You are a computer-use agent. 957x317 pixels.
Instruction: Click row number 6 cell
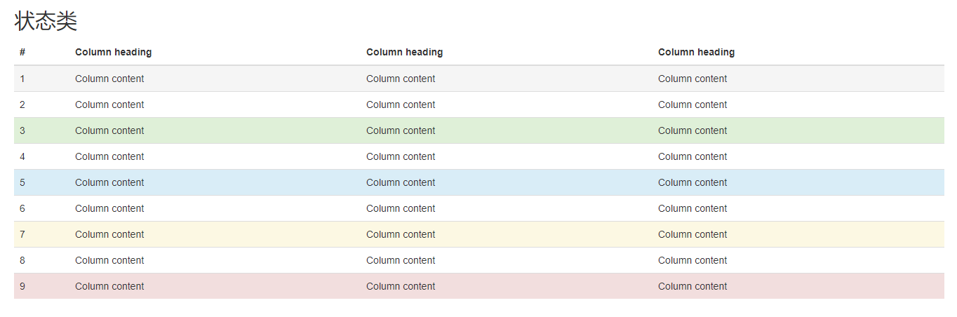pyautogui.click(x=22, y=208)
